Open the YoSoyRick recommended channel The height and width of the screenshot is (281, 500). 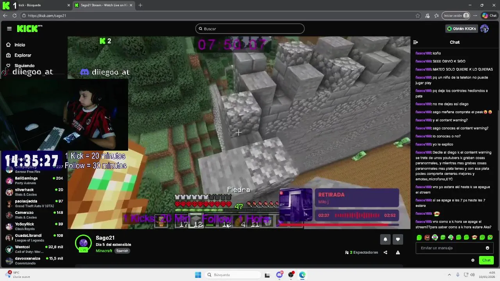tap(34, 226)
